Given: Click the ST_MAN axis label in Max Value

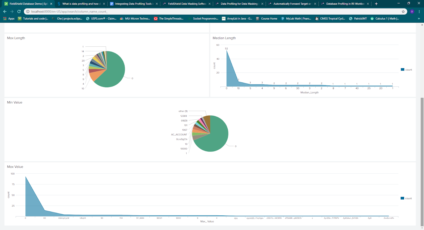Looking at the screenshot, I should pos(140,218).
